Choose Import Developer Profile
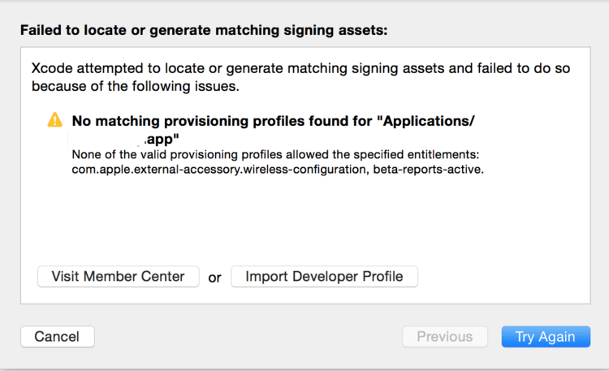Image resolution: width=609 pixels, height=371 pixels. 324,277
